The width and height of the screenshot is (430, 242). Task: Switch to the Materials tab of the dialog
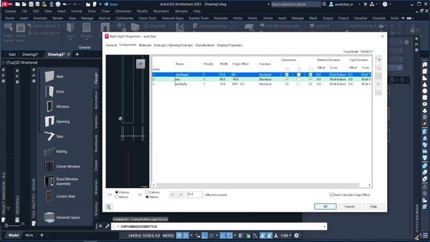click(145, 45)
